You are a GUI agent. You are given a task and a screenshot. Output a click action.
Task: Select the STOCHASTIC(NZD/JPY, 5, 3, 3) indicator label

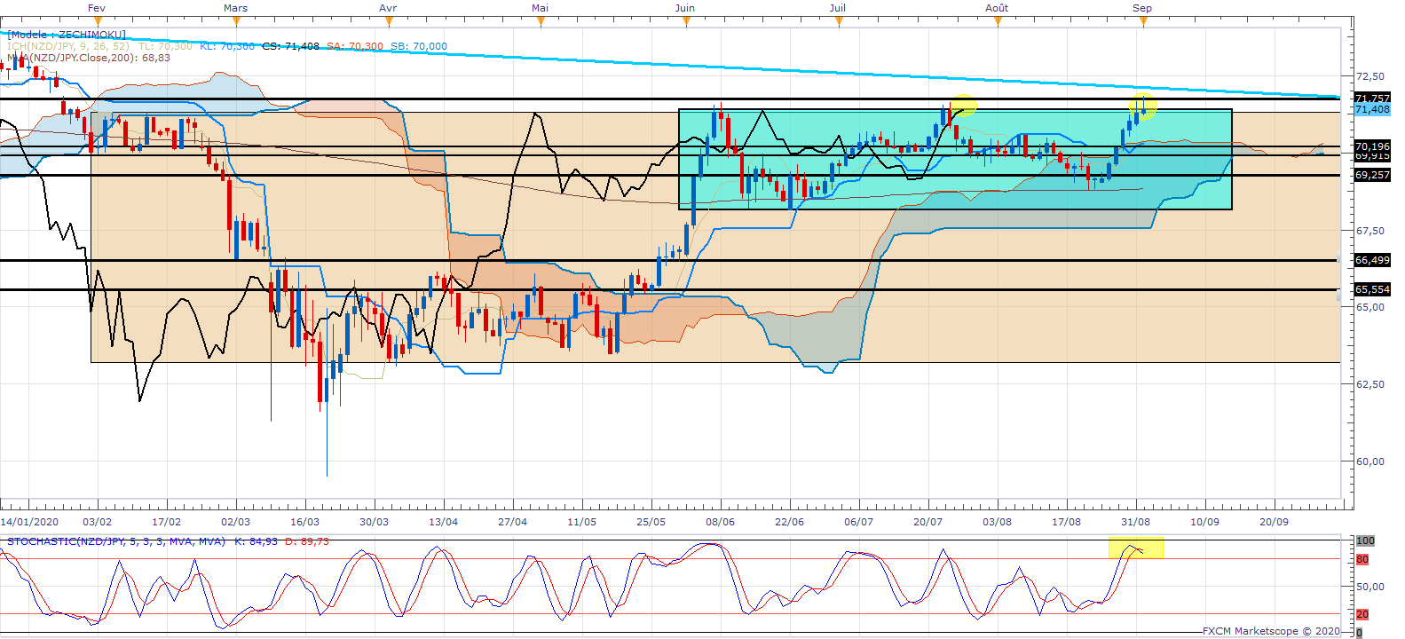(x=116, y=541)
